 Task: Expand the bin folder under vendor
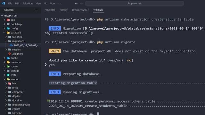coord(6,83)
